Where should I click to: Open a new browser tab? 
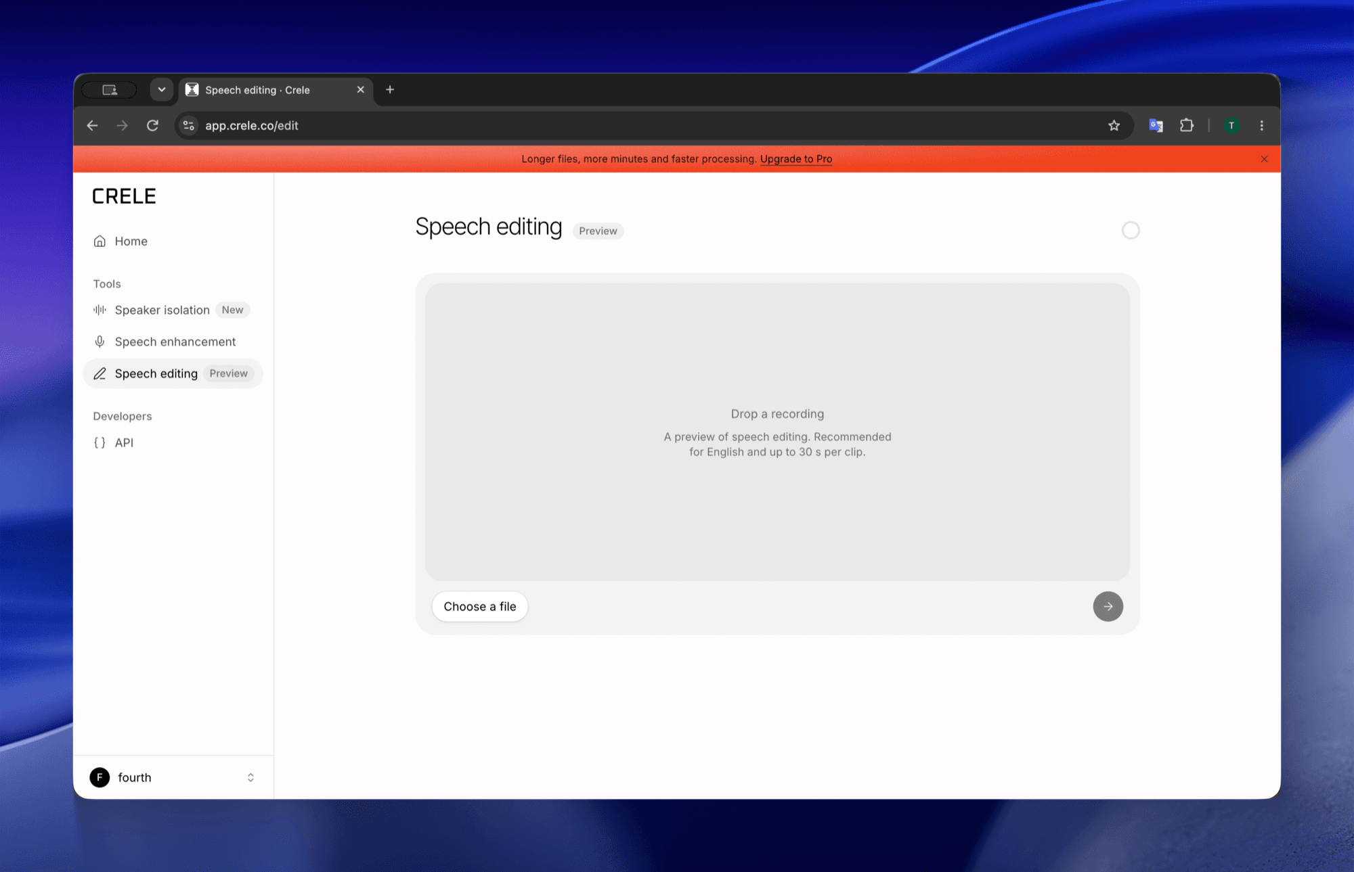(390, 90)
